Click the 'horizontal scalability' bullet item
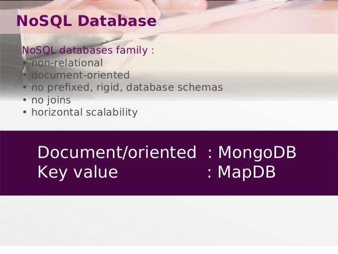The width and height of the screenshot is (338, 254). [x=85, y=112]
